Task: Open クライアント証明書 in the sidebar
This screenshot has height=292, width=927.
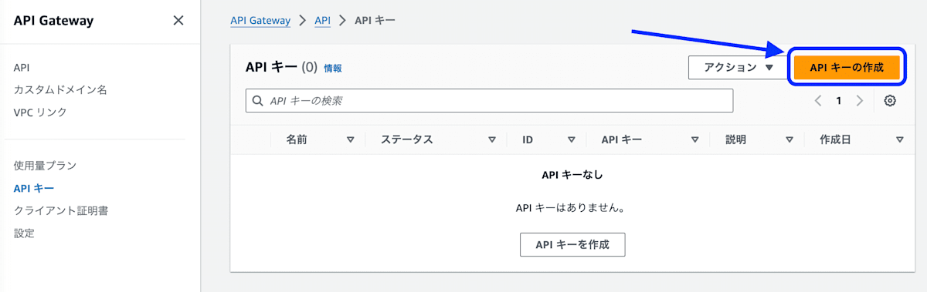Action: [60, 210]
